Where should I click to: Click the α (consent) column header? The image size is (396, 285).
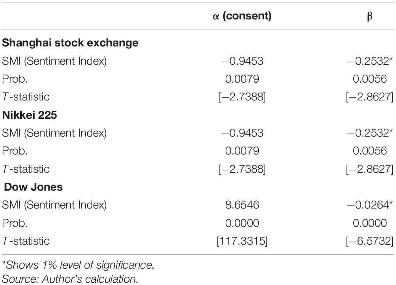click(x=242, y=16)
